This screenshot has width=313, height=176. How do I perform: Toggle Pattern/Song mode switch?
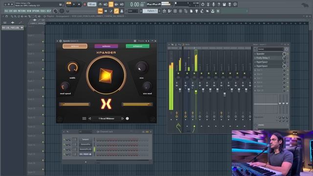coord(68,4)
